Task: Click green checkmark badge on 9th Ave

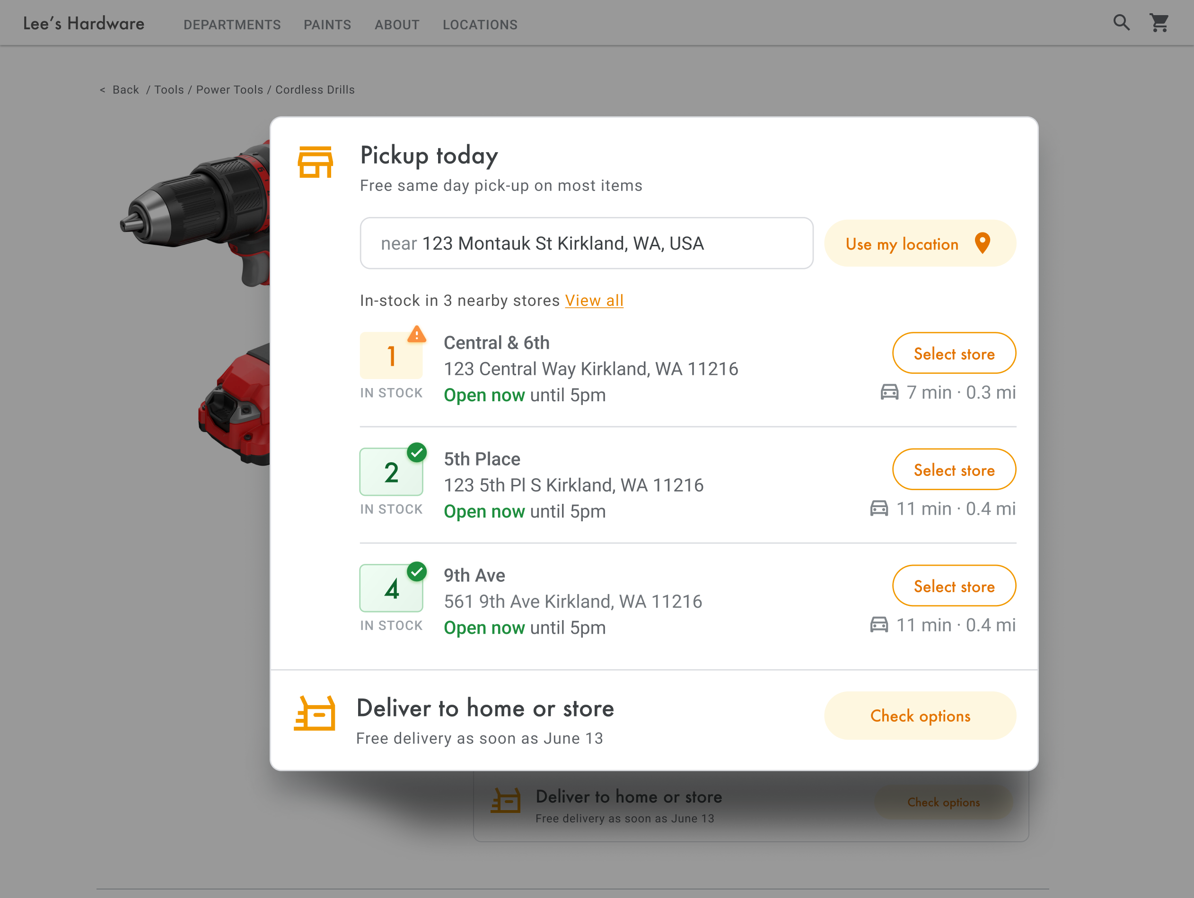Action: [x=417, y=571]
